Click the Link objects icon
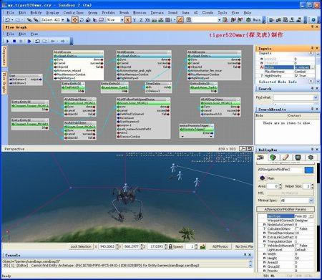 [29, 20]
